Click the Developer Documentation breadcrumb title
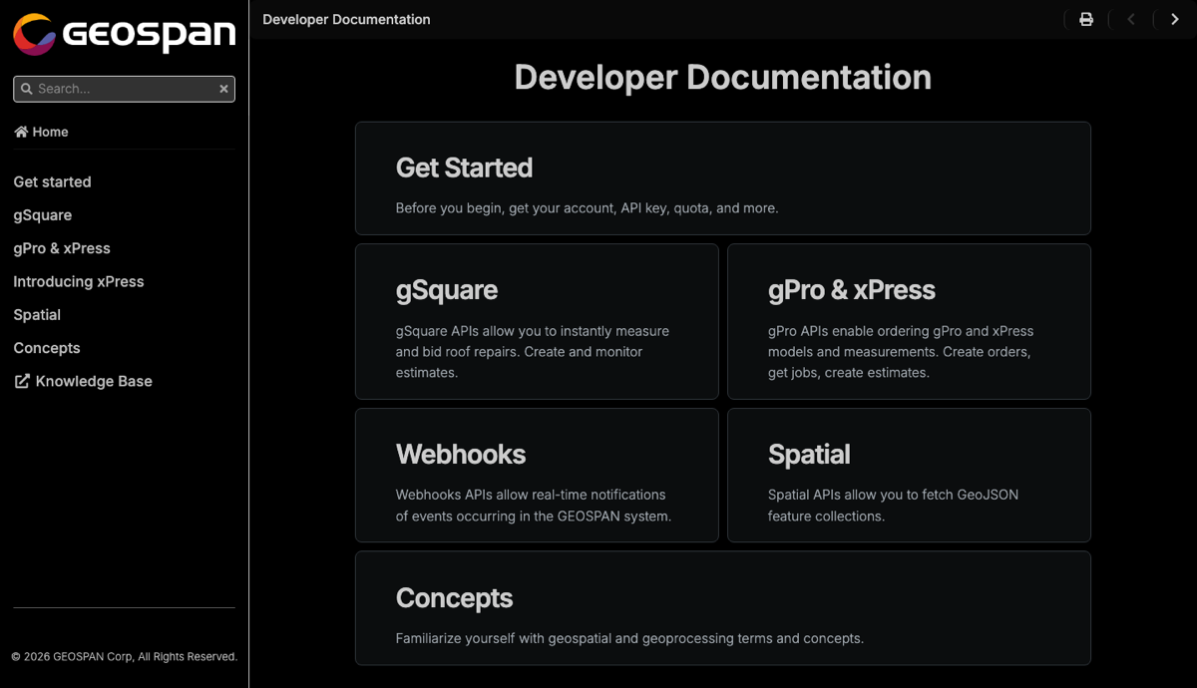This screenshot has width=1197, height=688. pyautogui.click(x=346, y=19)
